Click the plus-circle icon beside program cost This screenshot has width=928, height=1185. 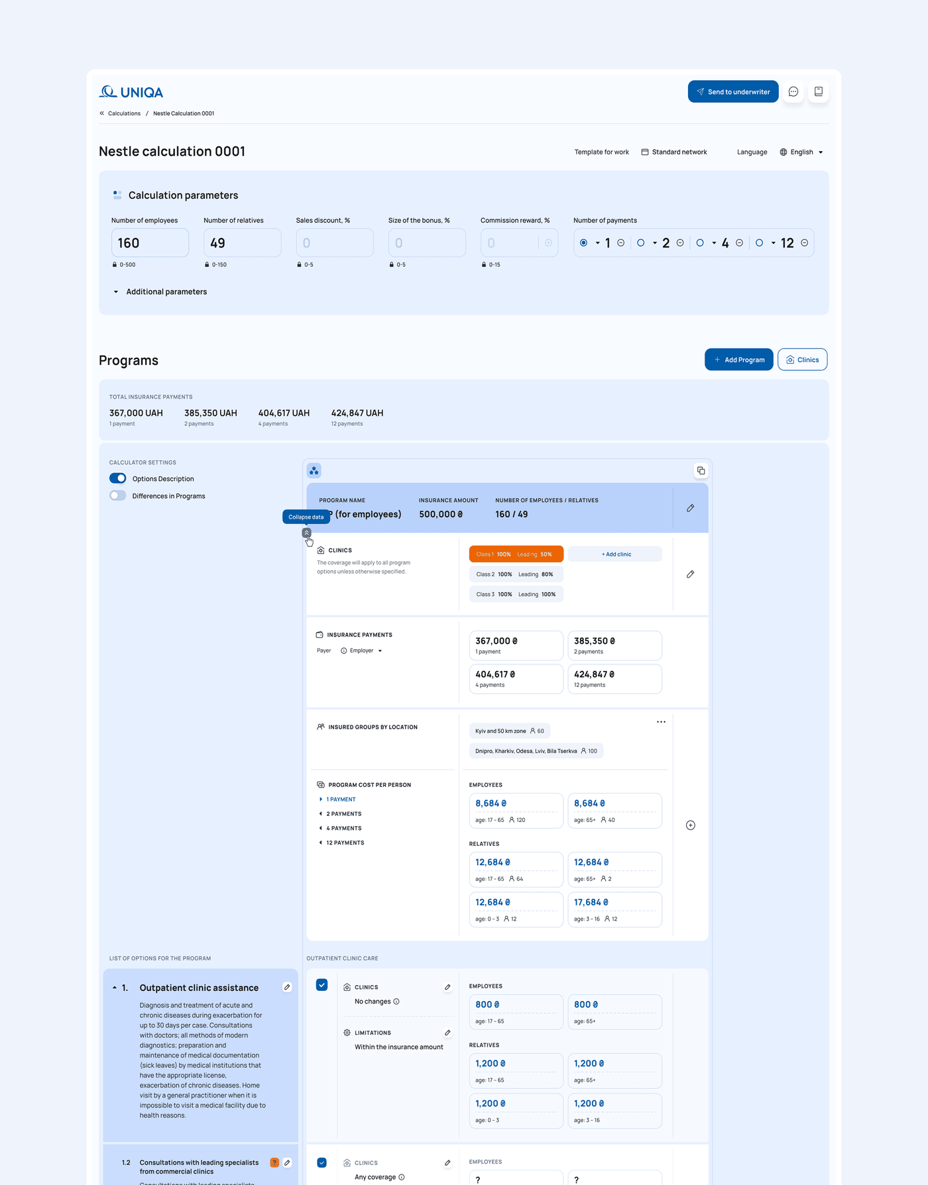pyautogui.click(x=690, y=825)
